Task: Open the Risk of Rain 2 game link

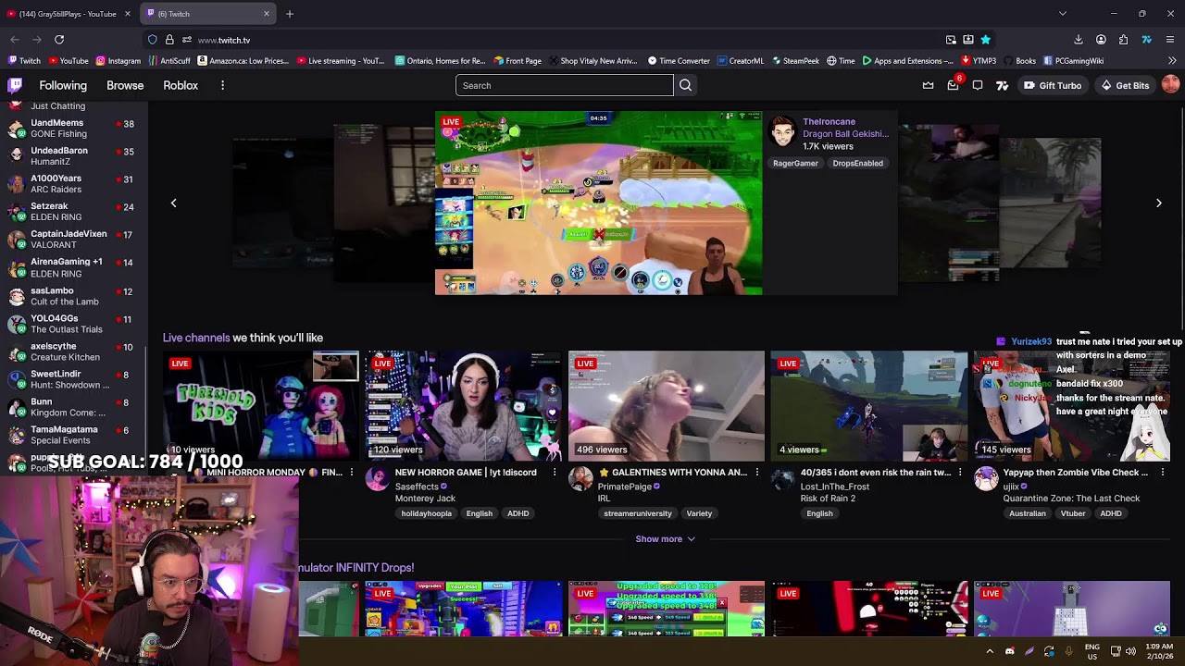Action: tap(828, 499)
